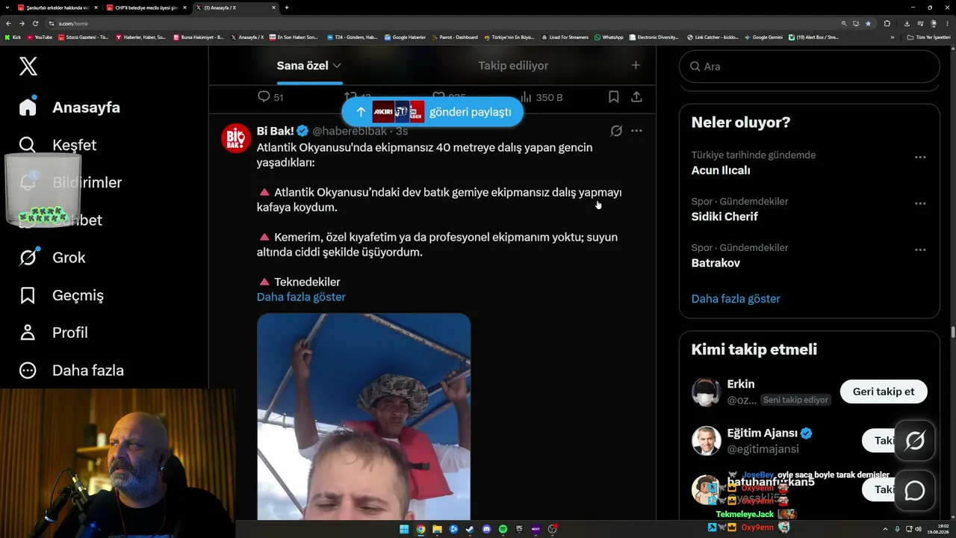Open Discord from the taskbar
The height and width of the screenshot is (538, 956).
point(486,529)
